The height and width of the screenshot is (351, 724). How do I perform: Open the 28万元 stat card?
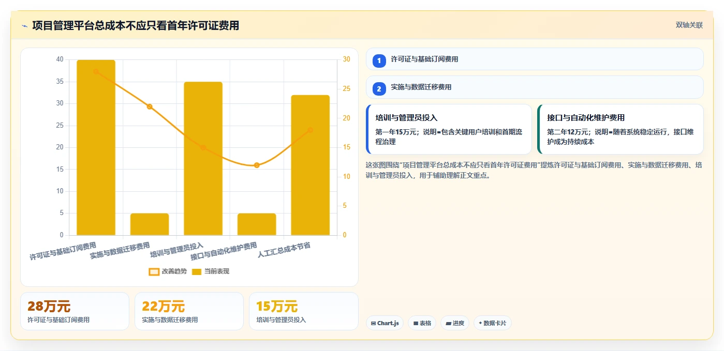pyautogui.click(x=75, y=311)
